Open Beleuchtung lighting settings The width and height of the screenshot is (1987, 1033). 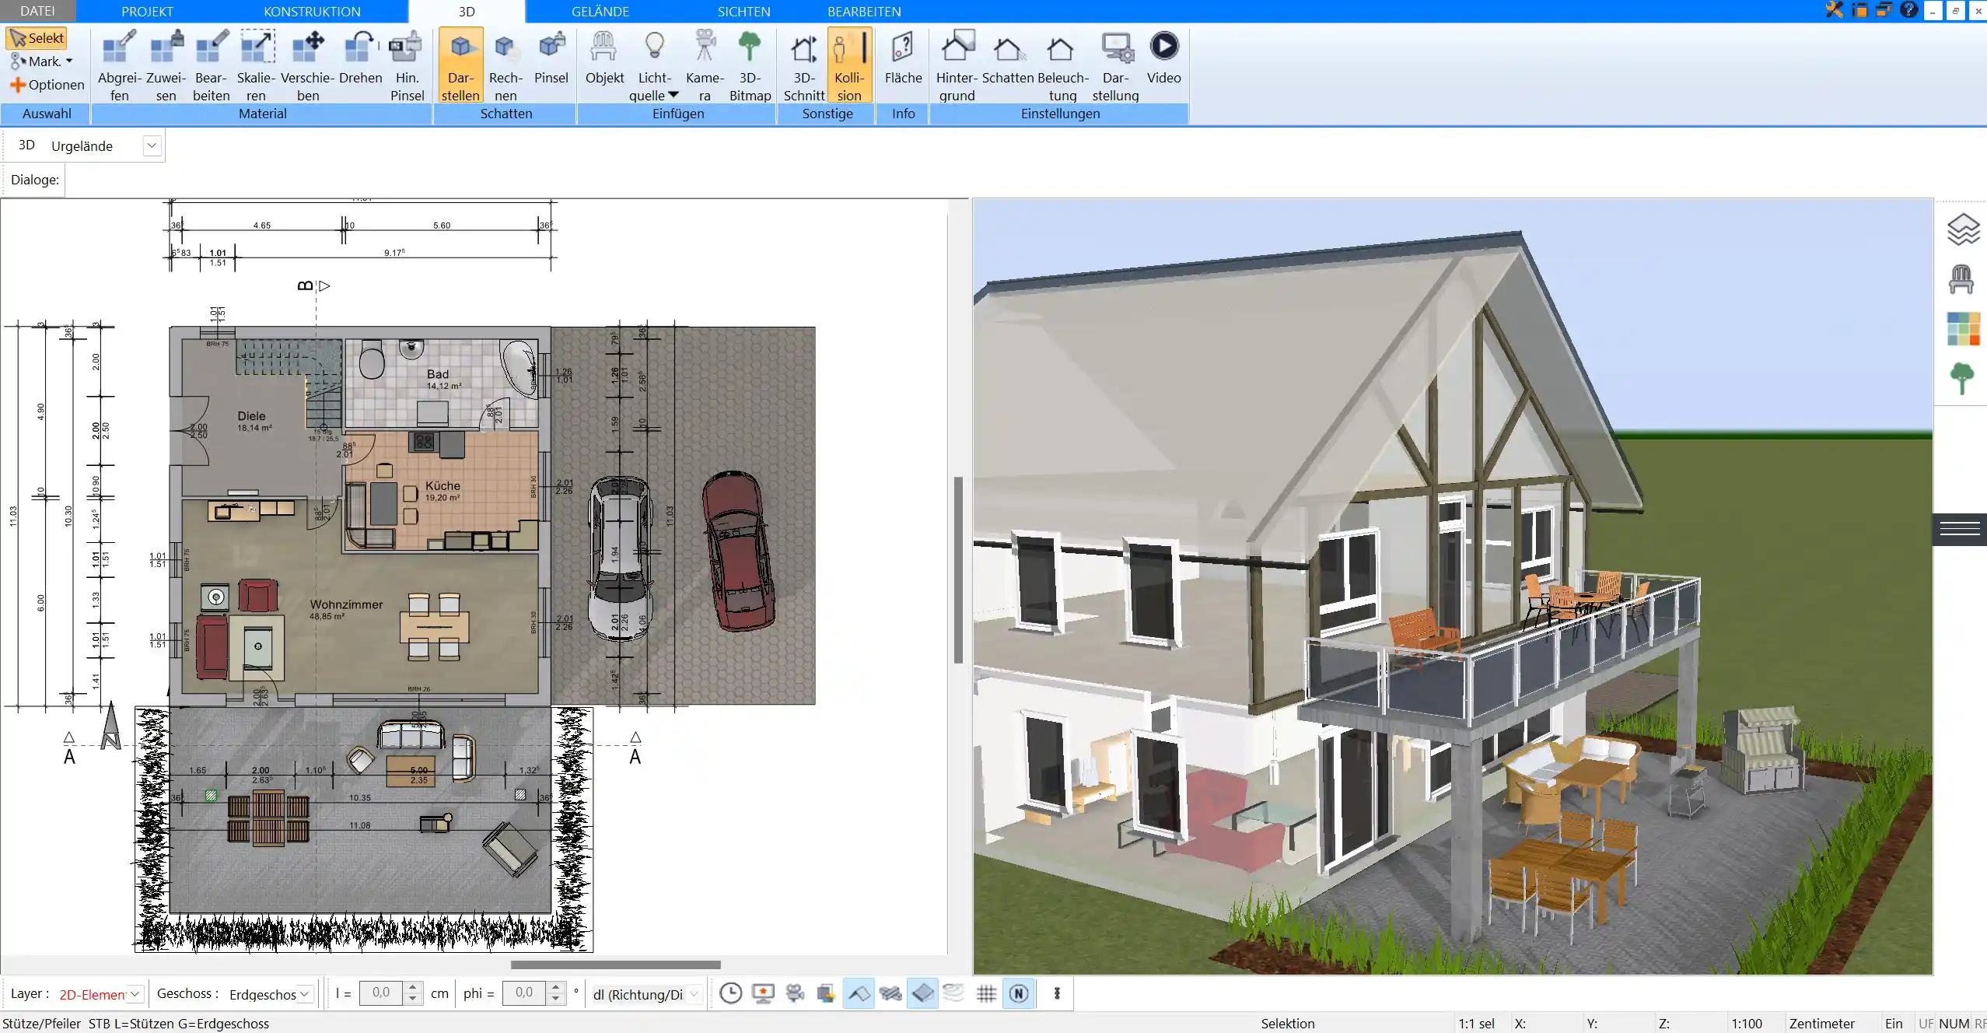point(1062,65)
